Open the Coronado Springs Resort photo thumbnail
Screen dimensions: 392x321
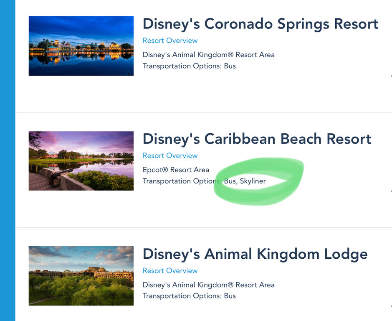(x=81, y=46)
